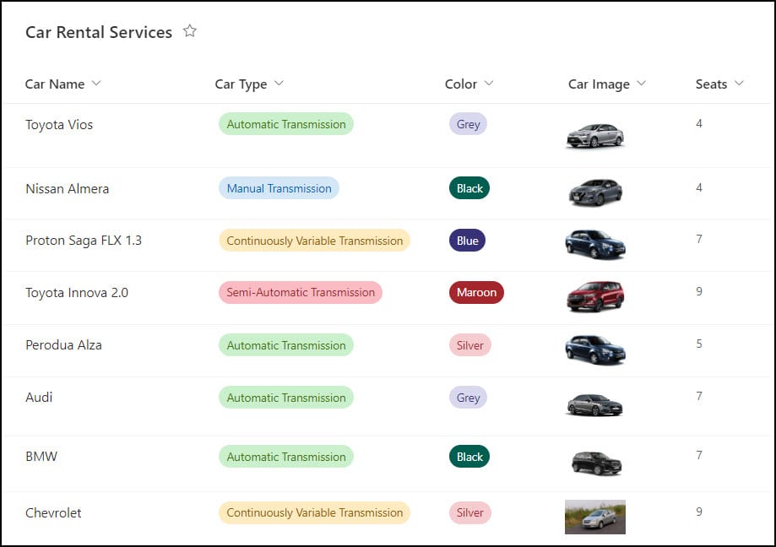Image resolution: width=776 pixels, height=547 pixels.
Task: Click Audi Grey color pill
Action: (x=468, y=398)
